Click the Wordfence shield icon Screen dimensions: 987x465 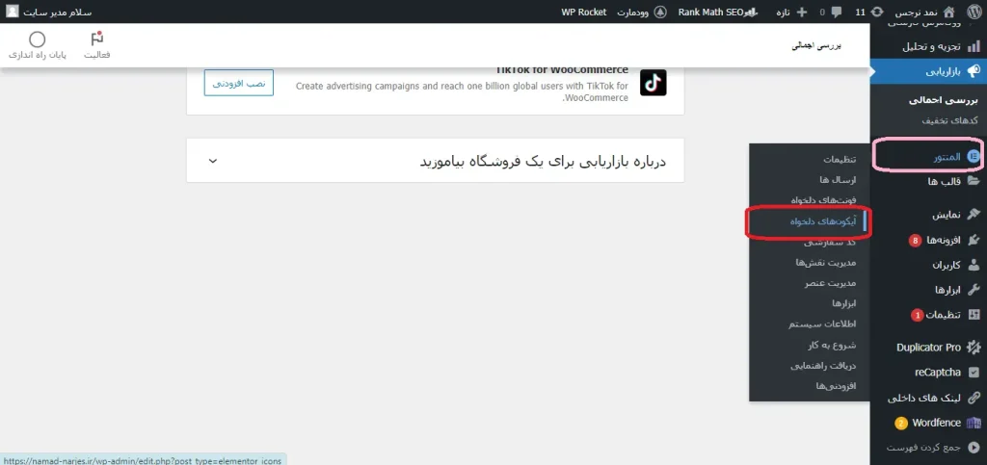click(x=974, y=423)
